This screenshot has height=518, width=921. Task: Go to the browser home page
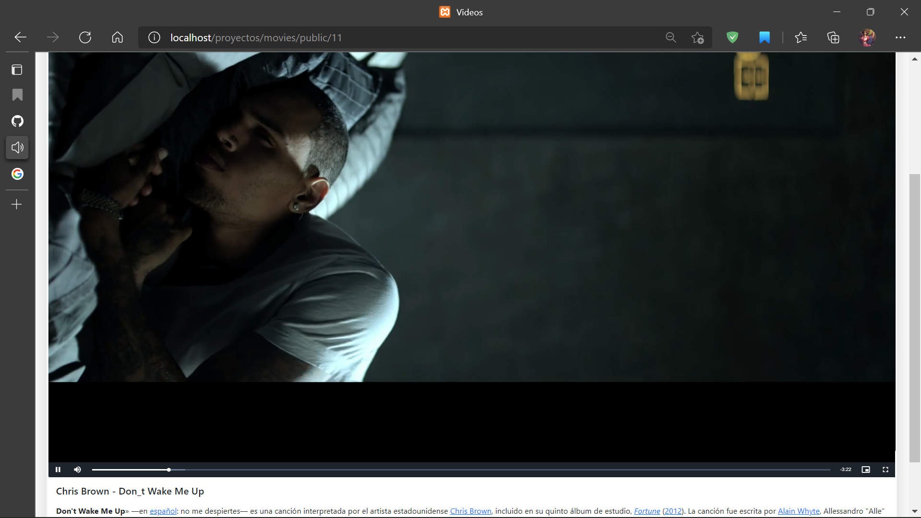point(117,37)
